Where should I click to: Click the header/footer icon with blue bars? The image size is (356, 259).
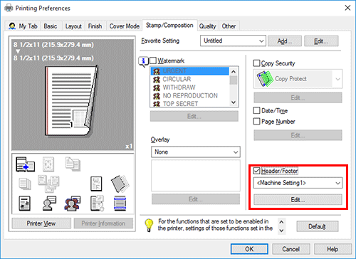(120, 203)
